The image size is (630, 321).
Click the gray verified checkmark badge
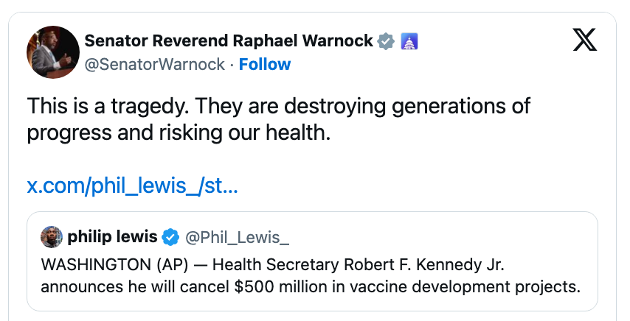pyautogui.click(x=386, y=41)
